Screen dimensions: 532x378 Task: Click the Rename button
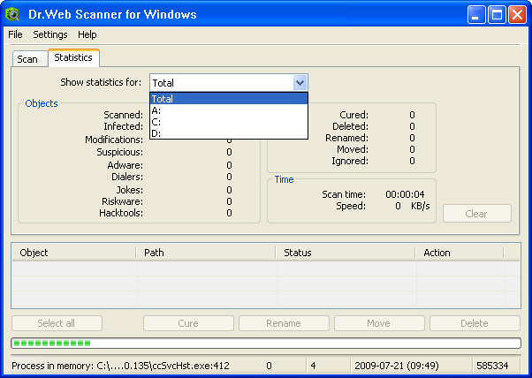point(284,323)
